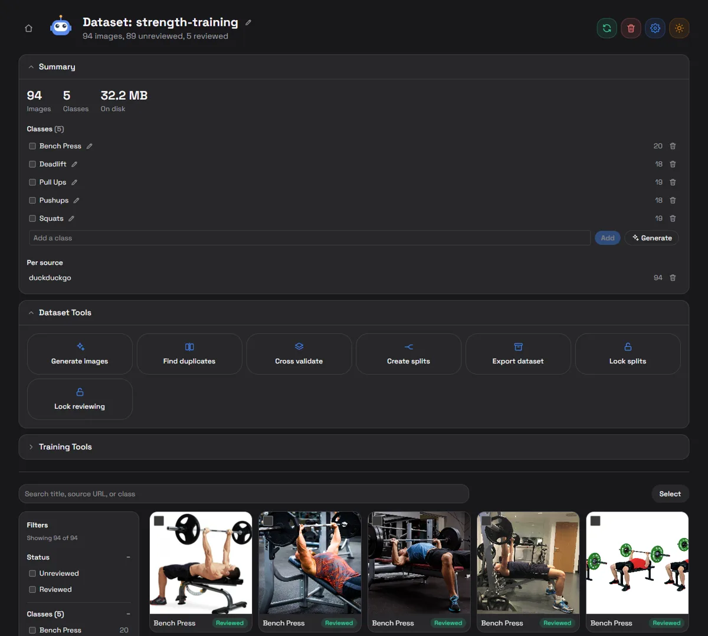The width and height of the screenshot is (708, 636).
Task: Click Generate classes button
Action: tap(652, 238)
